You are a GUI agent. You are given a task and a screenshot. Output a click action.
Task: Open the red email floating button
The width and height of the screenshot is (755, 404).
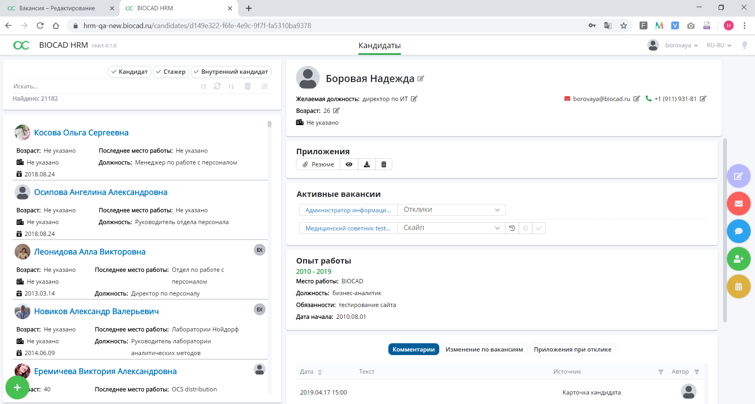click(x=738, y=204)
